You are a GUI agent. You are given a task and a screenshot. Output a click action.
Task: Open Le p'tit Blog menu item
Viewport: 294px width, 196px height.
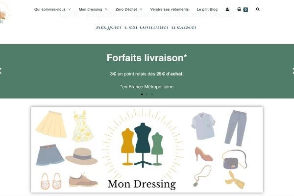point(207,9)
